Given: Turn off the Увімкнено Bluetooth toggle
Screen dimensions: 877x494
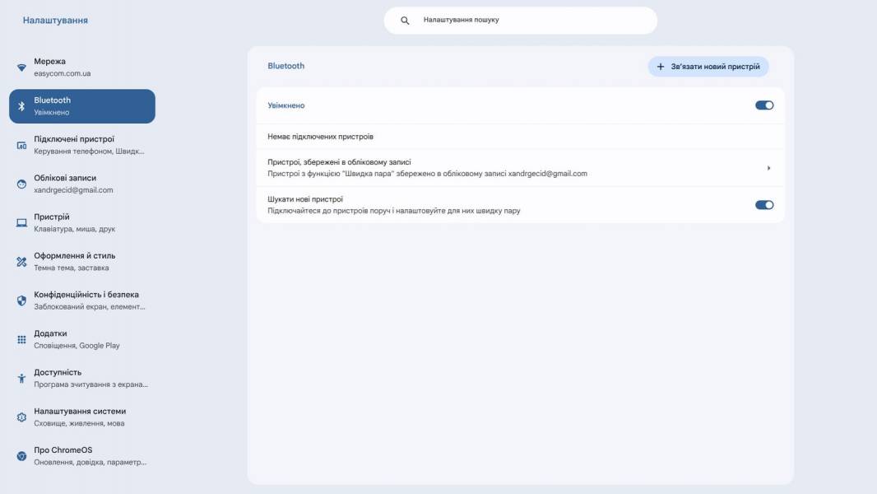Looking at the screenshot, I should (x=764, y=105).
